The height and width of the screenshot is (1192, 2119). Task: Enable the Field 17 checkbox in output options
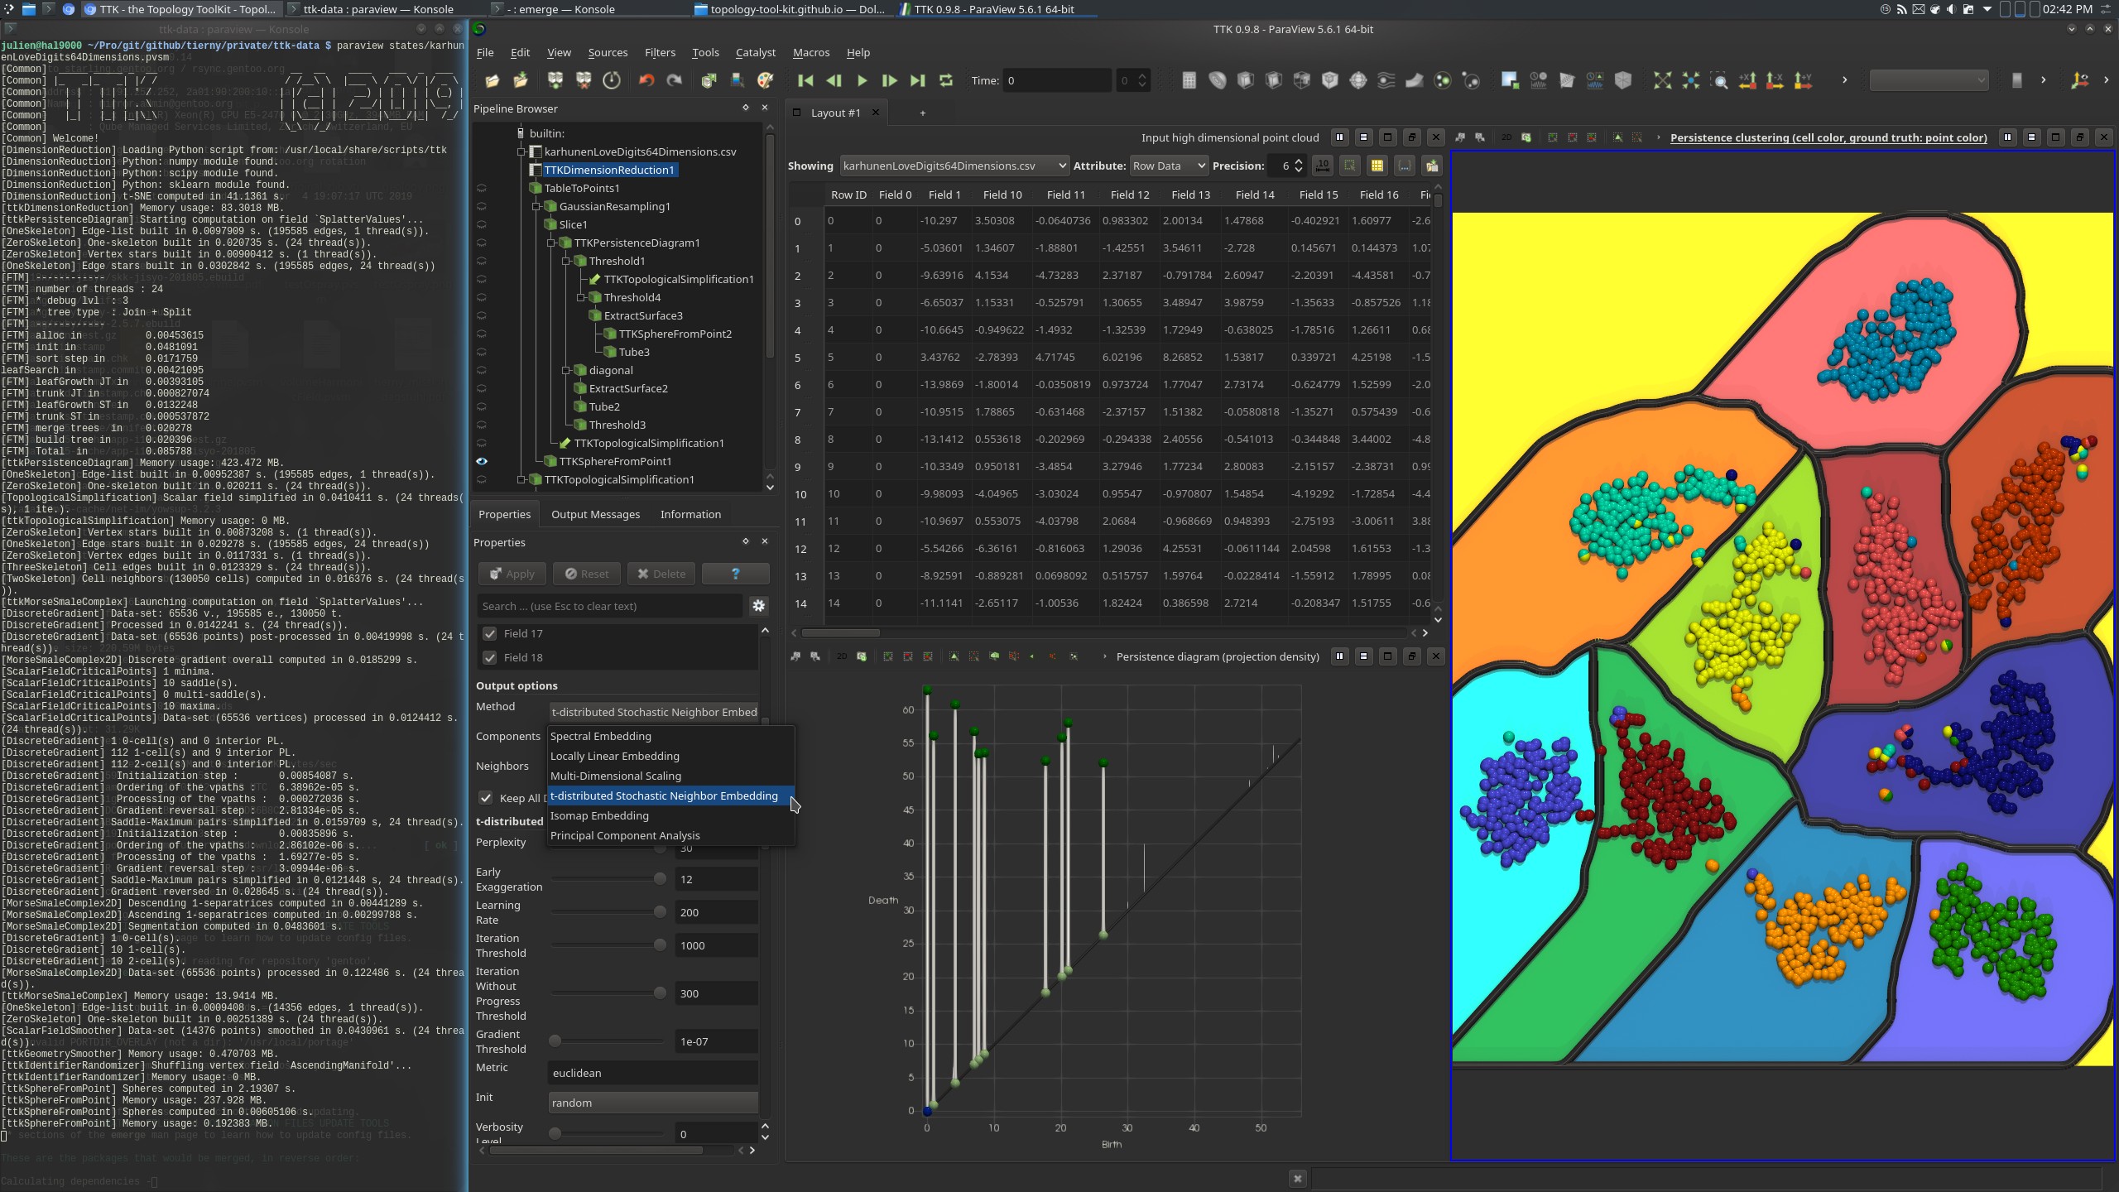coord(491,633)
